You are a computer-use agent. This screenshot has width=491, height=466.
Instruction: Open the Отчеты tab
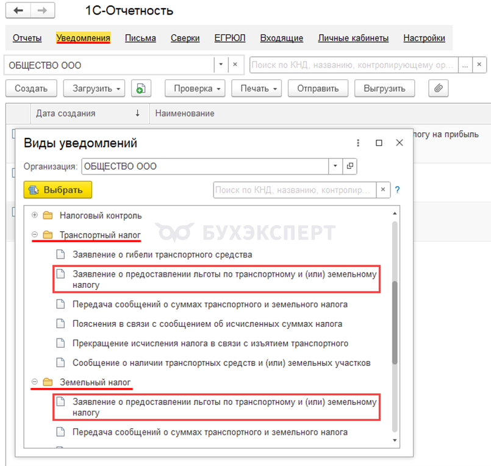pos(27,38)
